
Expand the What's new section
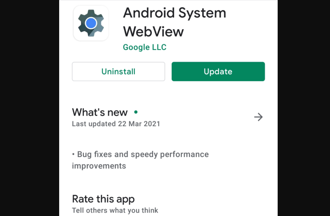167,117
